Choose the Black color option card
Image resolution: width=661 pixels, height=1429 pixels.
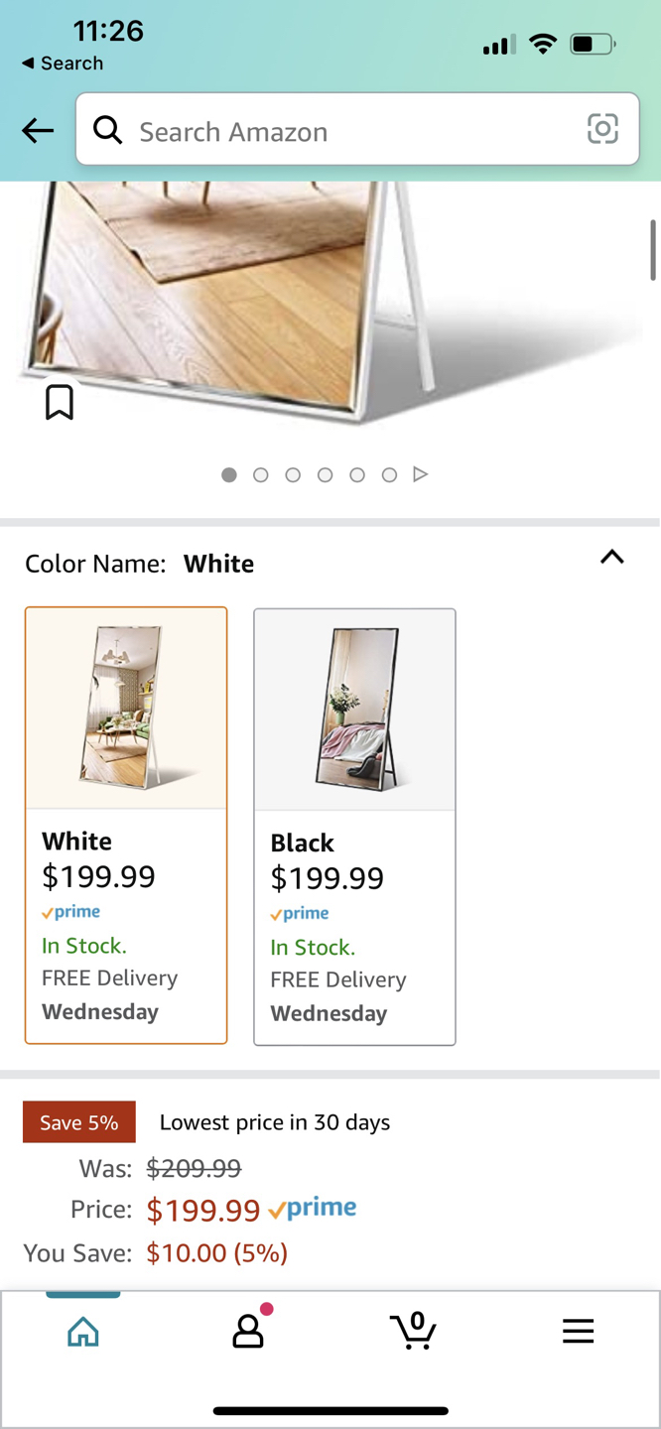click(x=355, y=827)
